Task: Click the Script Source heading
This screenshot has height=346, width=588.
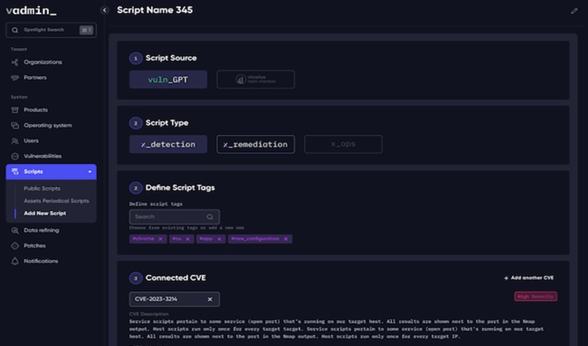Action: pyautogui.click(x=171, y=58)
